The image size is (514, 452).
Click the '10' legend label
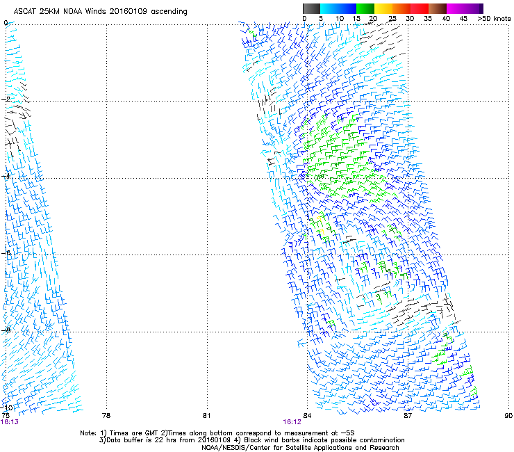point(340,19)
